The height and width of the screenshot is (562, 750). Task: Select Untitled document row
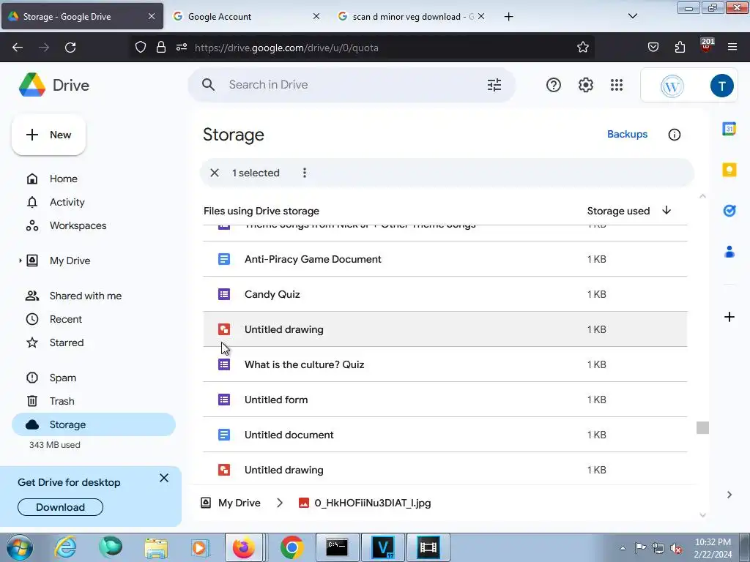coord(445,435)
